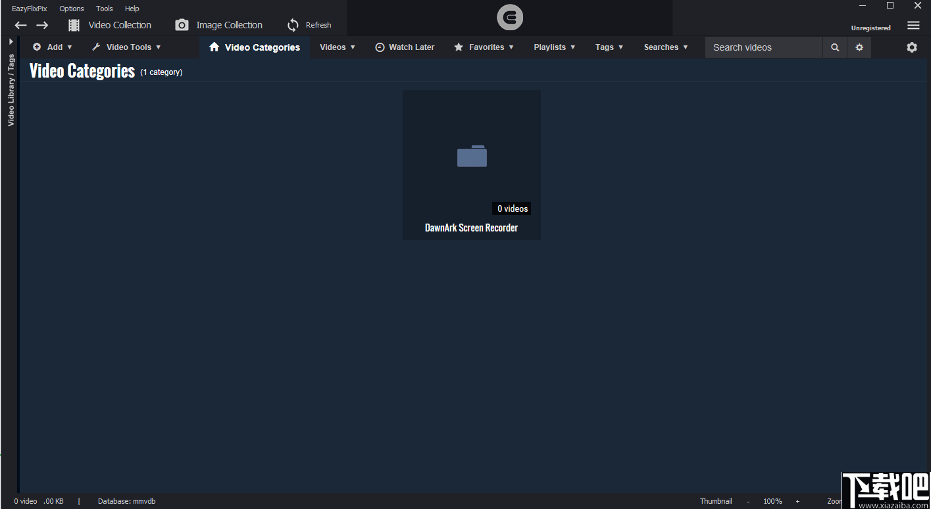The width and height of the screenshot is (931, 509).
Task: Click the 0 videos badge
Action: 512,208
